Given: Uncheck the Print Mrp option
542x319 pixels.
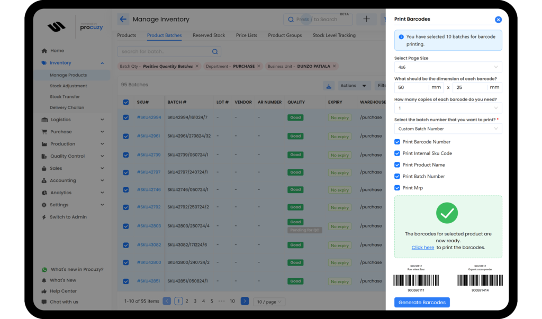Looking at the screenshot, I should pos(397,188).
